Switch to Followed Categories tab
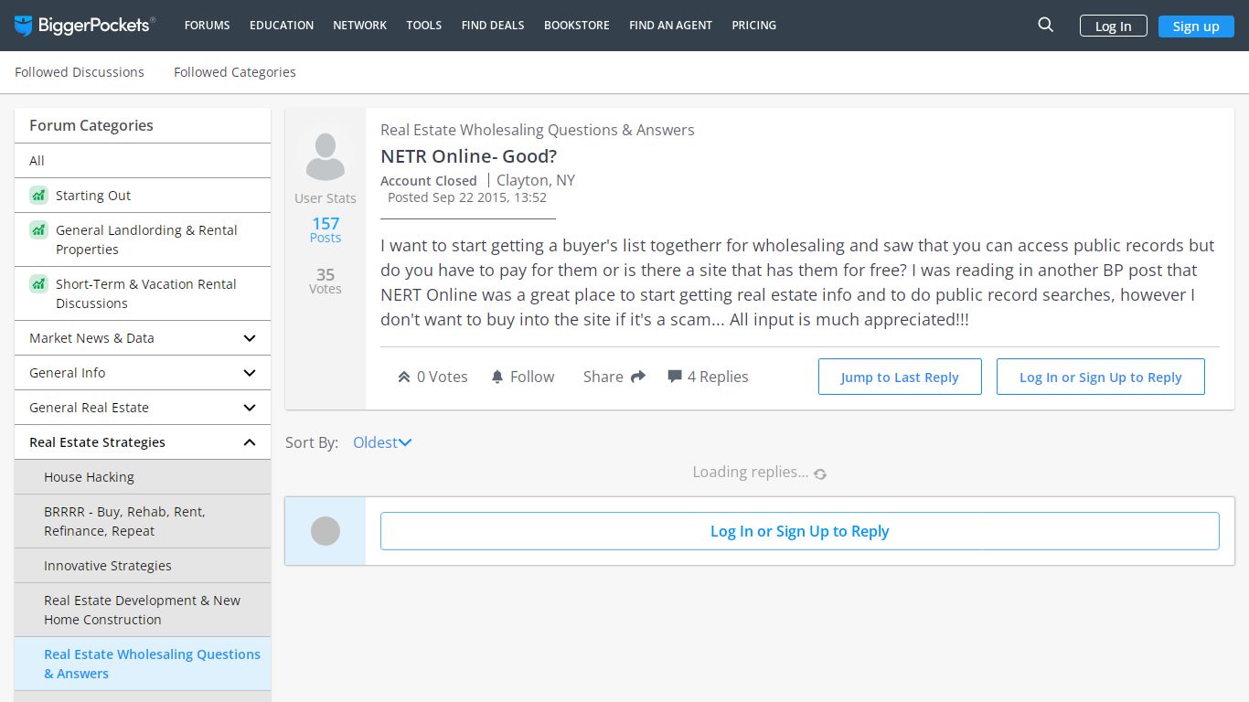The image size is (1249, 702). [235, 72]
